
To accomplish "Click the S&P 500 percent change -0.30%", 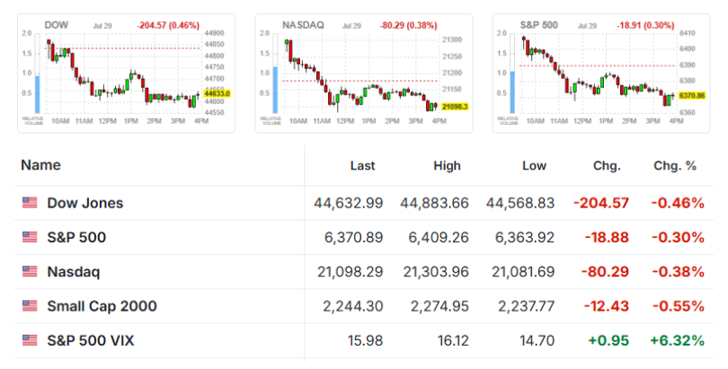I will [x=679, y=237].
